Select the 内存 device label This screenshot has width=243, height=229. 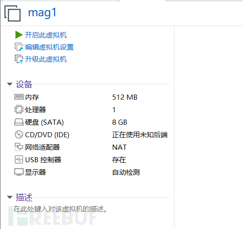tap(32, 97)
